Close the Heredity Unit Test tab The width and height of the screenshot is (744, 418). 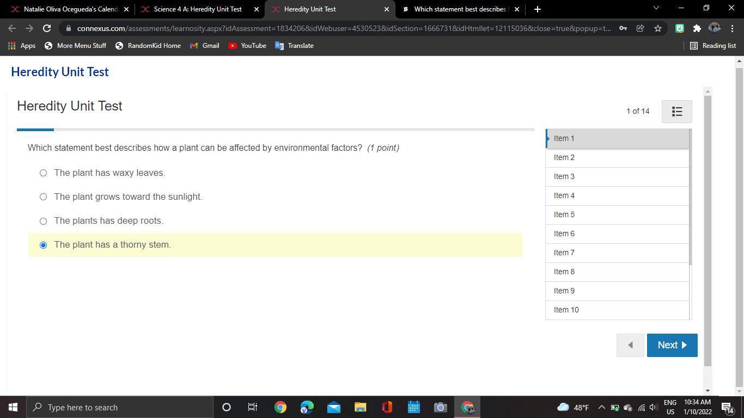pyautogui.click(x=387, y=9)
